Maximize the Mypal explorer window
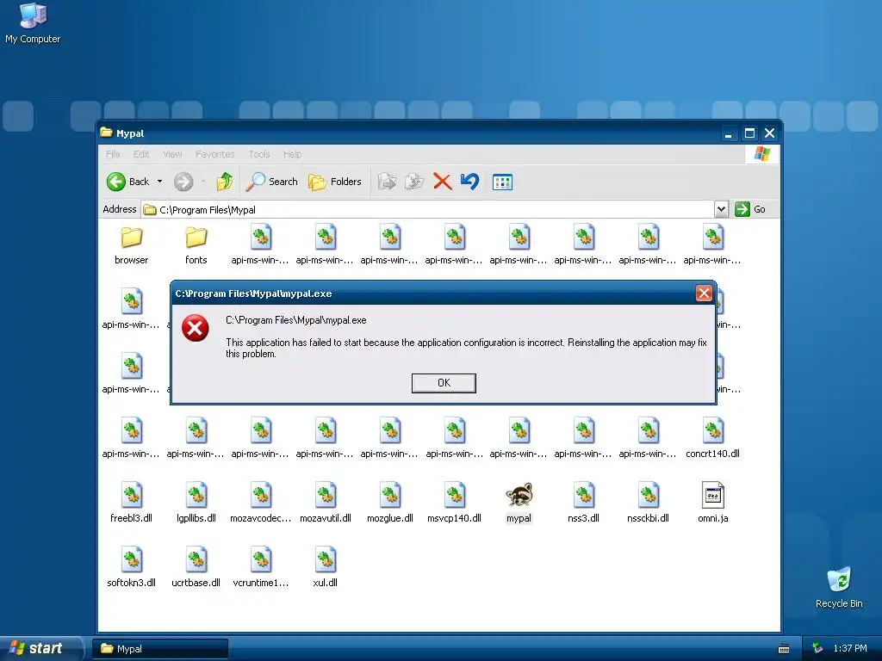 click(749, 133)
